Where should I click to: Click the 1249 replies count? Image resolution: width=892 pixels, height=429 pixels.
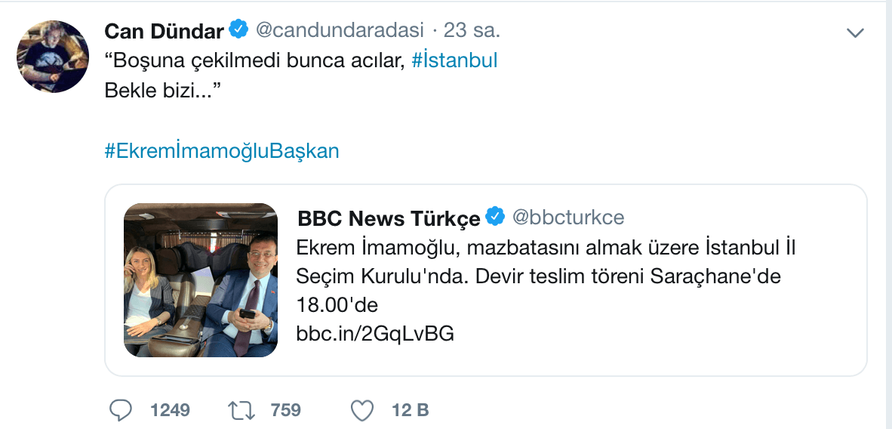pyautogui.click(x=170, y=410)
